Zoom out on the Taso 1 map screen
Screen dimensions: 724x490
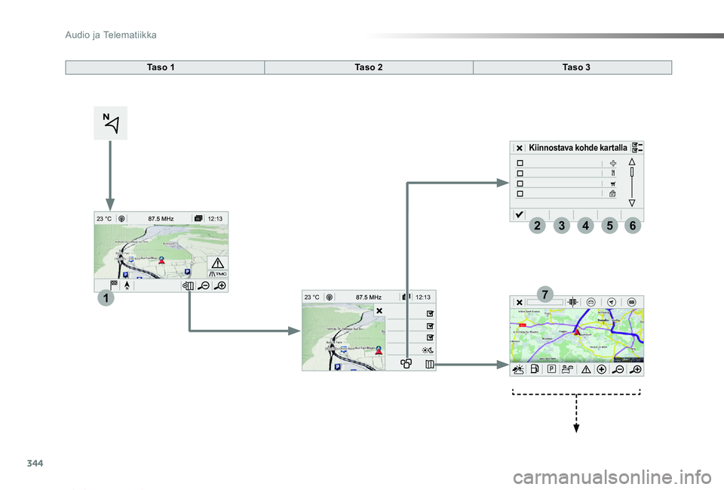click(x=204, y=285)
